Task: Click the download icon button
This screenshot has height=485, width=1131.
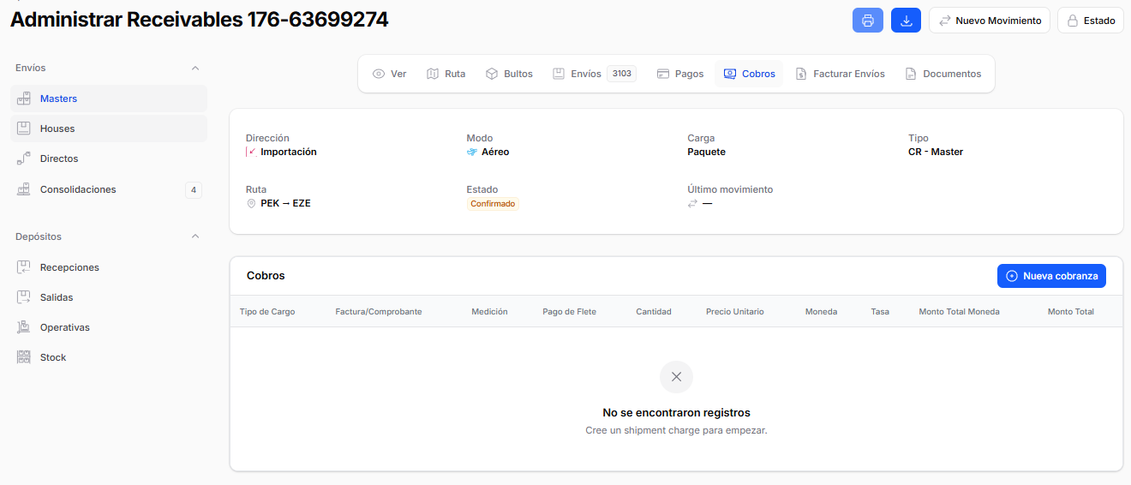Action: click(x=906, y=21)
